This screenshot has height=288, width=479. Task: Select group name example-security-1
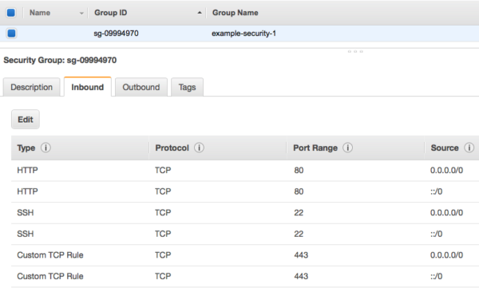pyautogui.click(x=243, y=34)
